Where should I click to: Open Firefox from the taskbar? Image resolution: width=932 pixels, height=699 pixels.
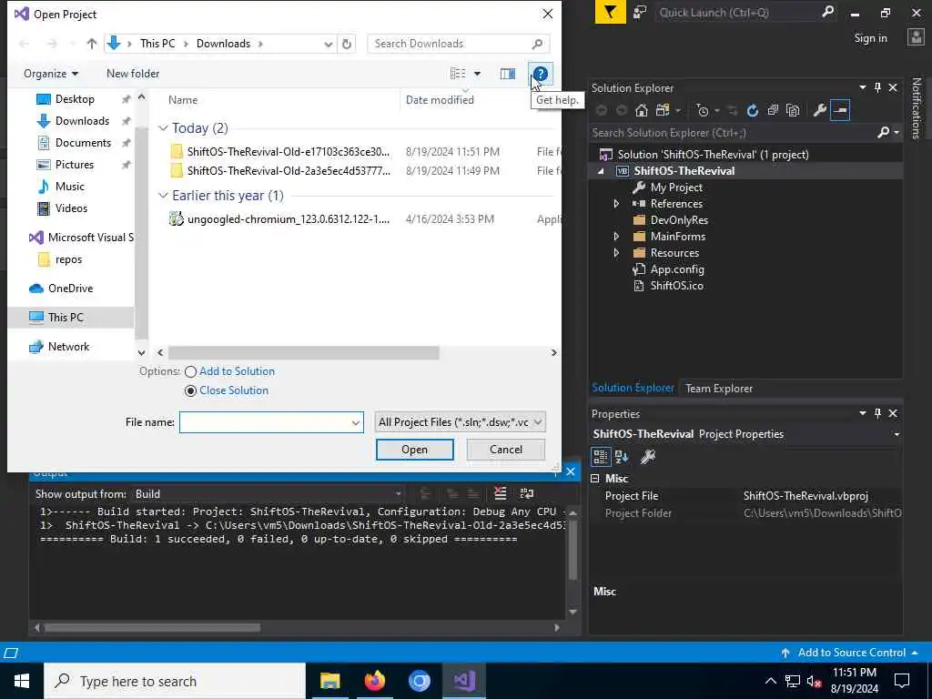pos(374,681)
